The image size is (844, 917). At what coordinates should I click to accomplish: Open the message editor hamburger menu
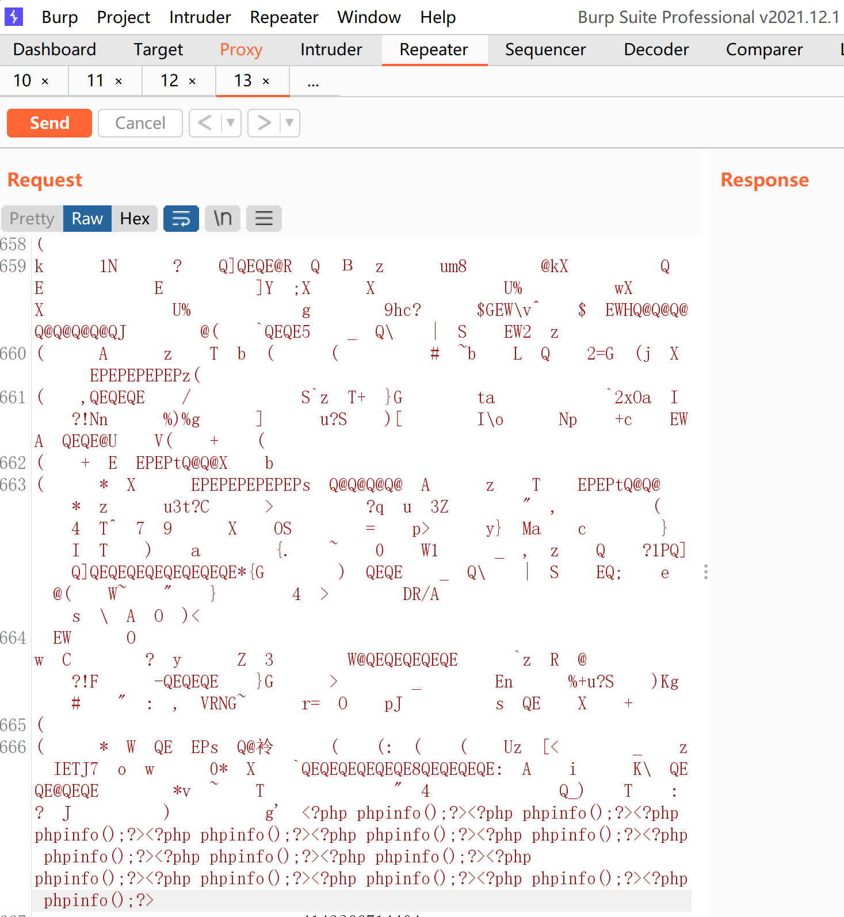pyautogui.click(x=264, y=219)
